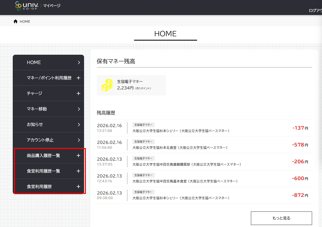The image size is (322, 227).
Task: Open the マネー移動 menu item
Action: click(x=37, y=109)
